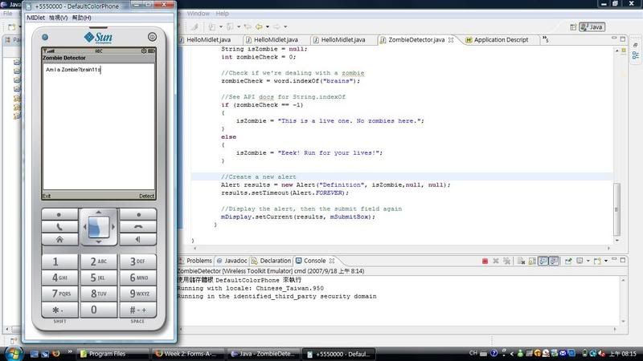Open emulator view menu (V)
This screenshot has width=643, height=361.
click(58, 18)
